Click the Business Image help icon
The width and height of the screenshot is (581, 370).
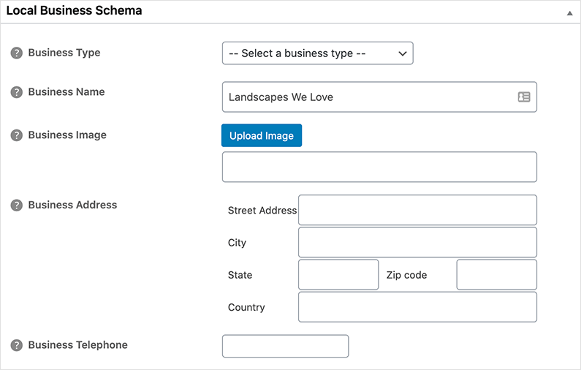[x=16, y=135]
